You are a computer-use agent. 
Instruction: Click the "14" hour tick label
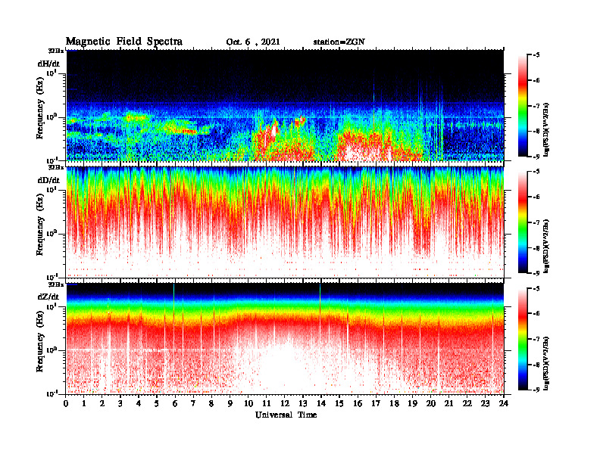(321, 403)
